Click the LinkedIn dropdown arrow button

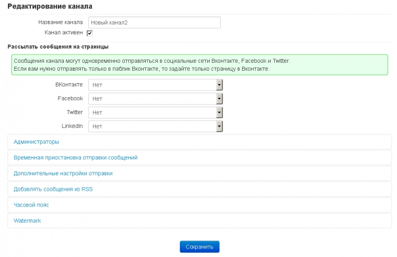pos(219,126)
